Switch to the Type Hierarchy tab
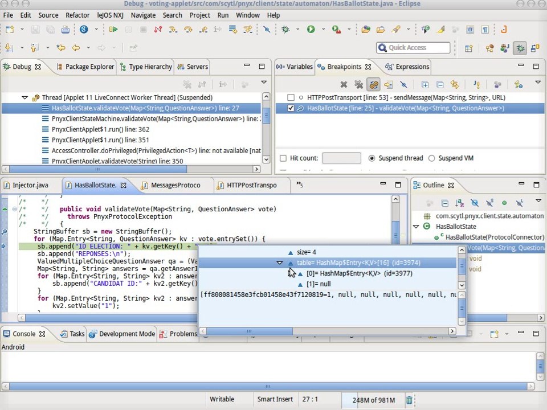The width and height of the screenshot is (547, 410). pos(146,67)
